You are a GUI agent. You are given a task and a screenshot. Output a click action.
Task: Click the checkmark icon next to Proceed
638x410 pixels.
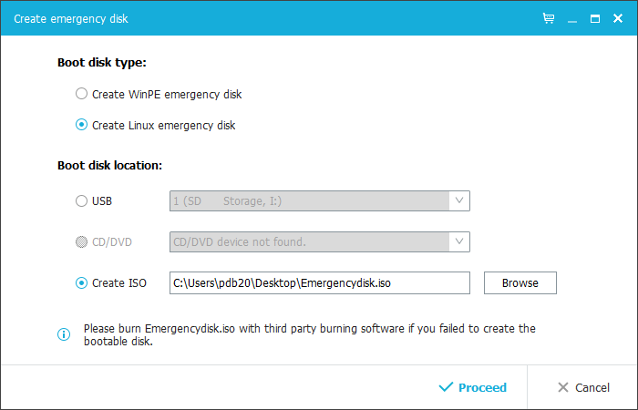point(446,387)
